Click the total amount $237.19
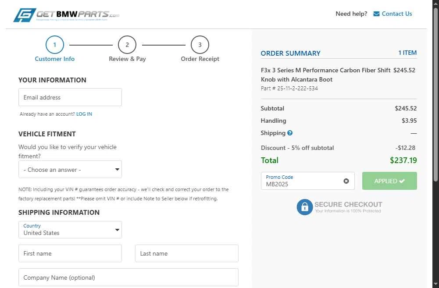Viewport: 439px width, 288px height. (403, 160)
